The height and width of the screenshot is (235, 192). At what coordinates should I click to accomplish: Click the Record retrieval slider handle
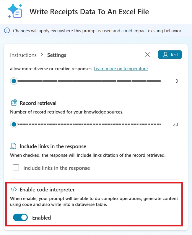pos(14,124)
